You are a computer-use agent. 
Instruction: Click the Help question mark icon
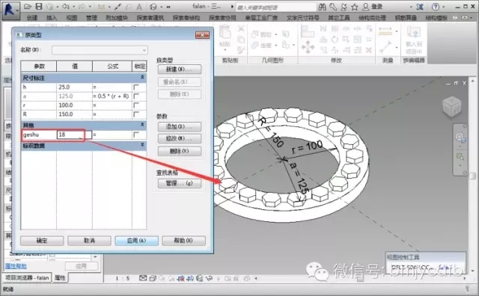pyautogui.click(x=436, y=7)
